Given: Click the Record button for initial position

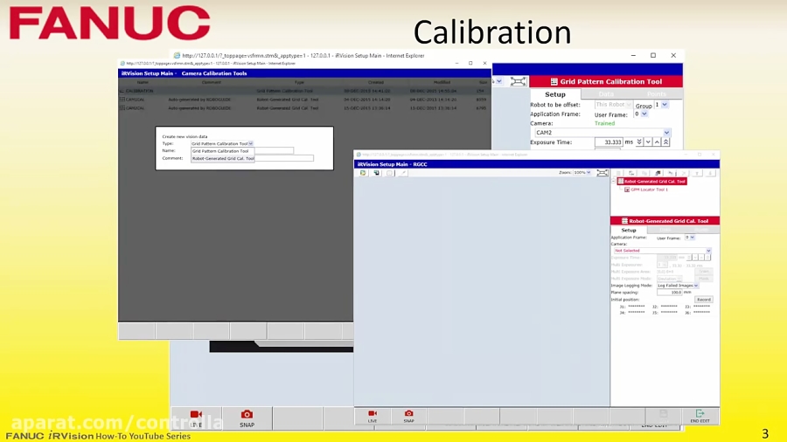Looking at the screenshot, I should pyautogui.click(x=704, y=299).
